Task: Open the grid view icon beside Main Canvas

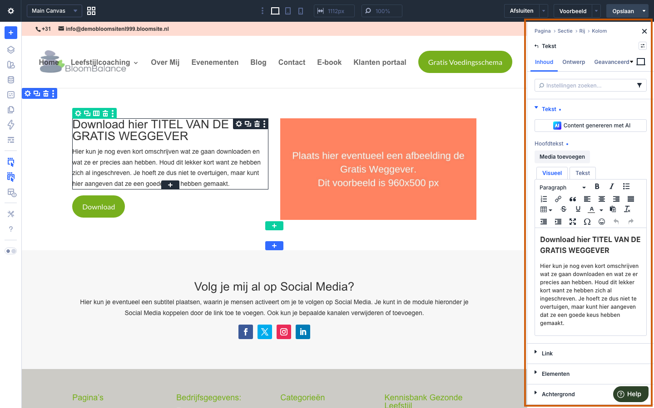Action: (91, 11)
